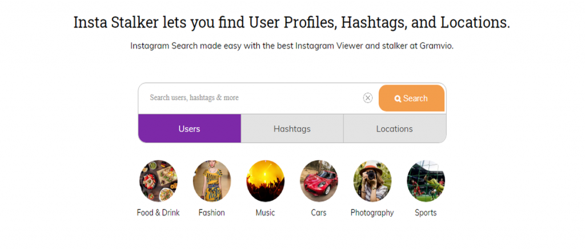
Task: Select the Music concert circle image
Action: click(265, 181)
